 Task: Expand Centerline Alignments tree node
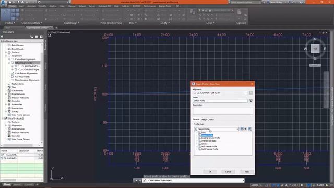click(x=9, y=59)
